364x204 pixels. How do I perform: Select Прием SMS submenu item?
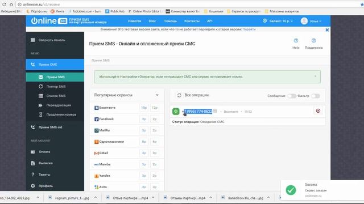[x=55, y=77]
